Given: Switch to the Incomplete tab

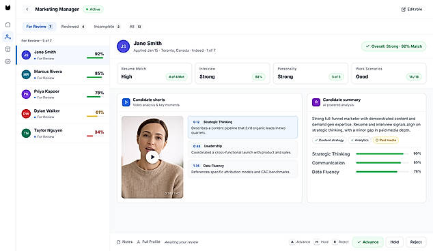Looking at the screenshot, I should pyautogui.click(x=107, y=27).
